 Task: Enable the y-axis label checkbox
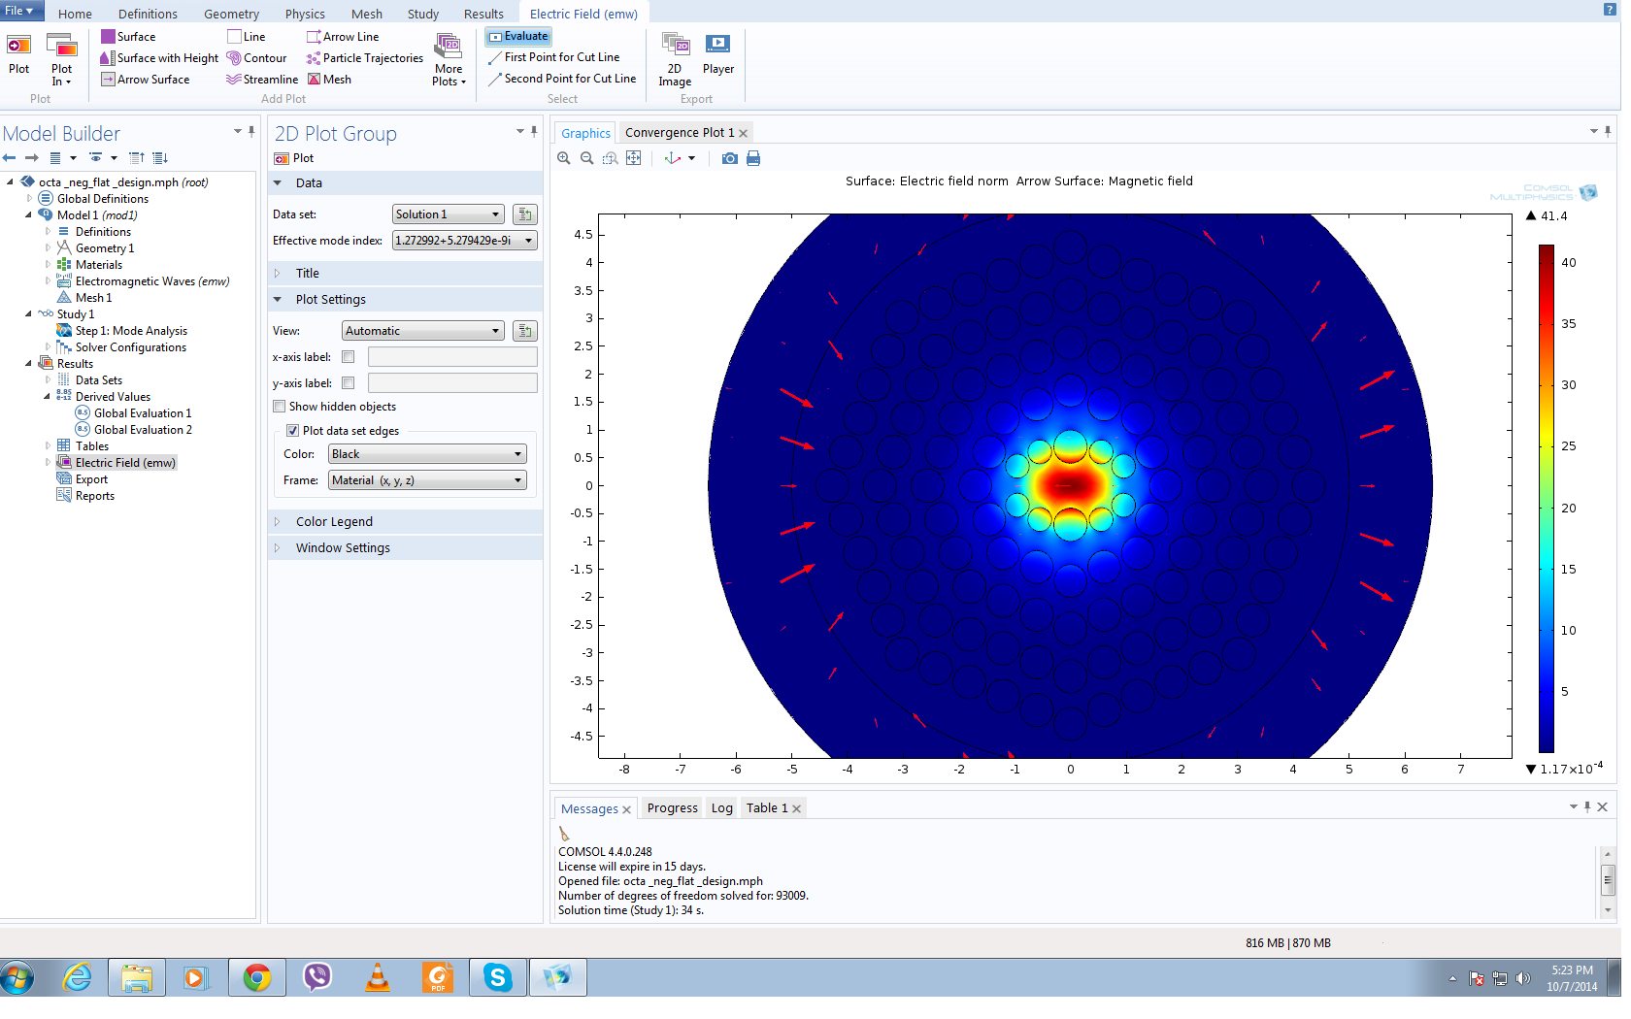click(349, 383)
